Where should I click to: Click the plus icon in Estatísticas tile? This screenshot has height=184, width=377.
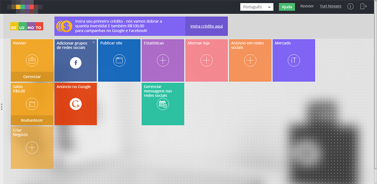[163, 60]
